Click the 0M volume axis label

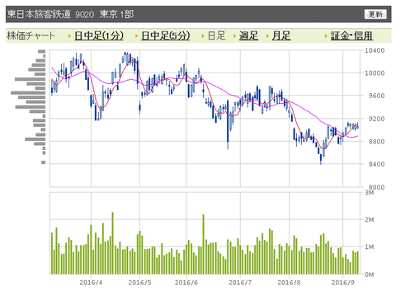coord(370,274)
